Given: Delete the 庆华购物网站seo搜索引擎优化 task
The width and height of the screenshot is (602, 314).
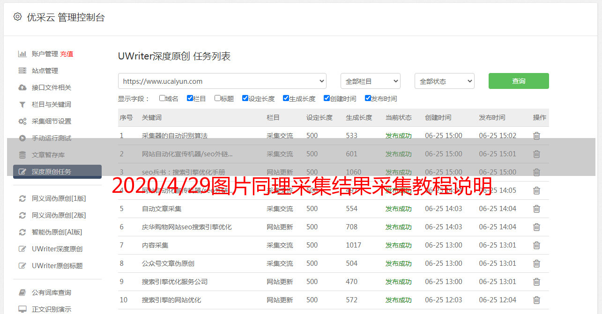Looking at the screenshot, I should (x=536, y=227).
